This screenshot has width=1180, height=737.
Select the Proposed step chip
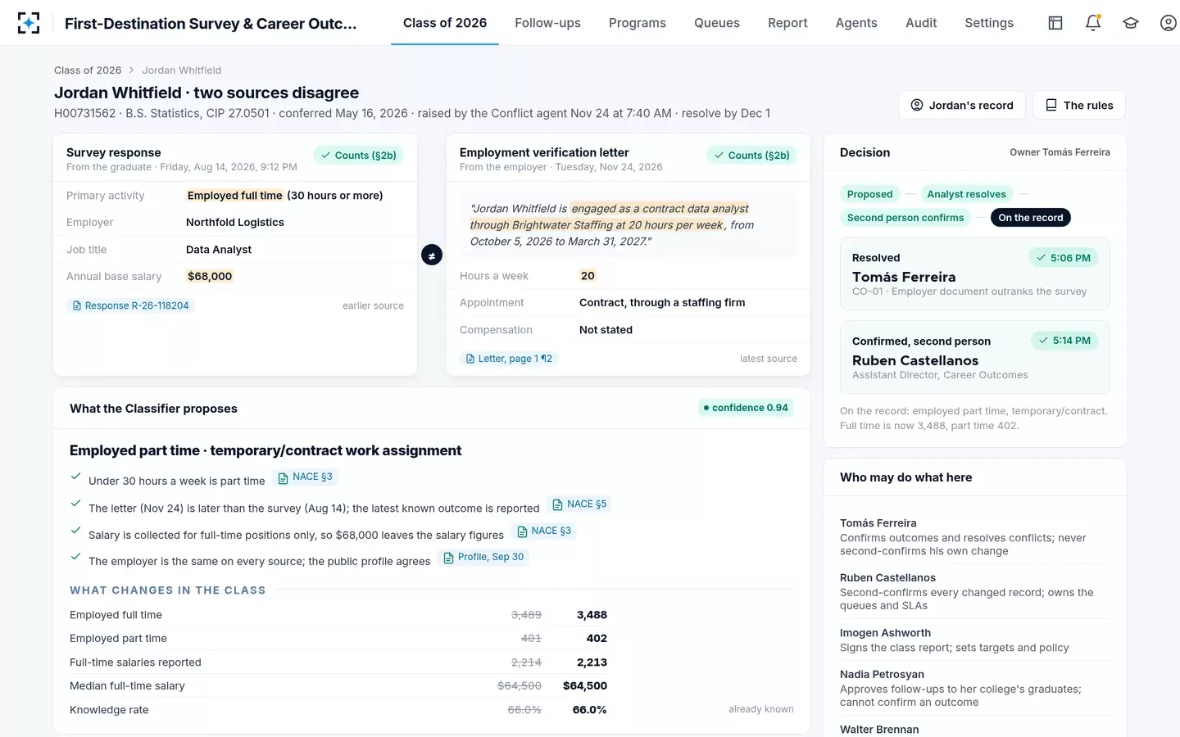click(869, 194)
